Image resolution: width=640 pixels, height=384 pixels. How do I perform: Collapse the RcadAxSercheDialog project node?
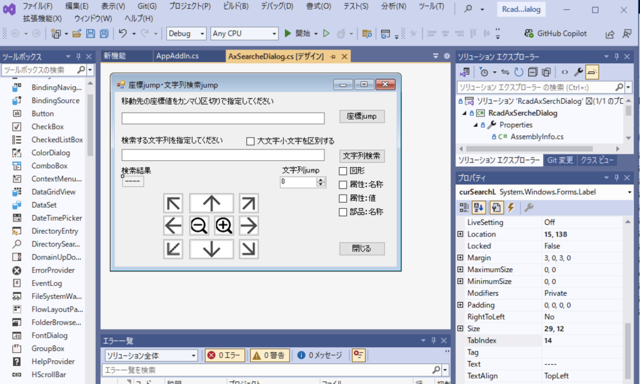[x=464, y=113]
